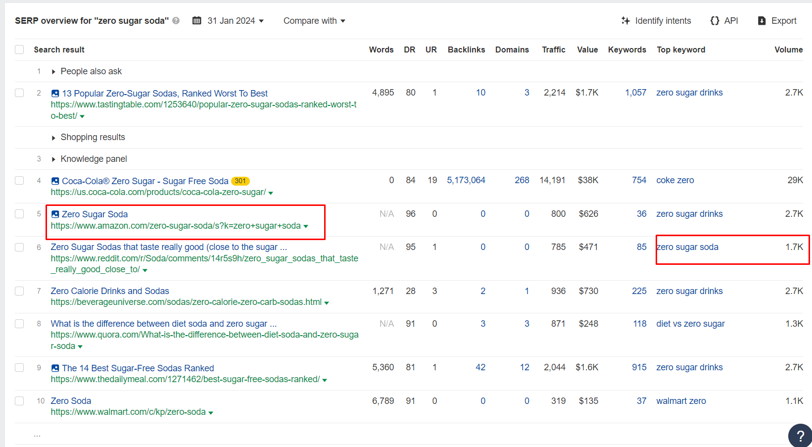Screen dimensions: 812x447
Task: Open URL dropdown arrow for quora.com link
Action: click(80, 347)
